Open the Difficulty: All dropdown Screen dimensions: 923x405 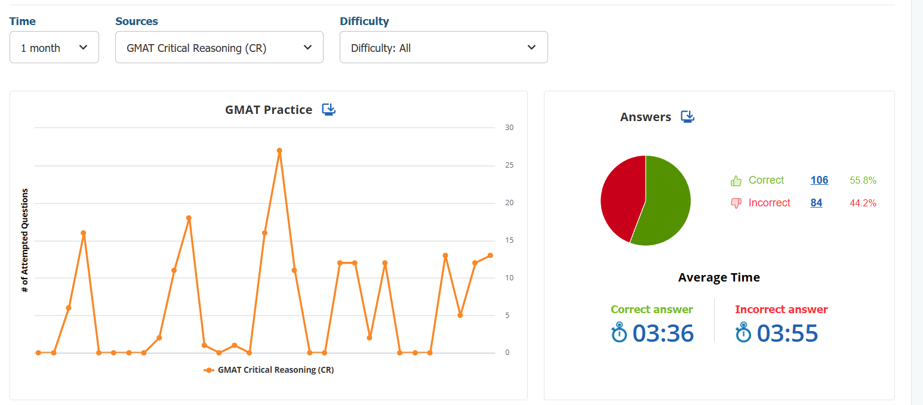443,48
